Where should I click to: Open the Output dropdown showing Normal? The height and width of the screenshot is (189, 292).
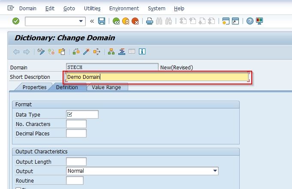point(142,171)
